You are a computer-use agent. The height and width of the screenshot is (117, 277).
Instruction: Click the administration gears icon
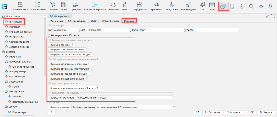[224, 6]
